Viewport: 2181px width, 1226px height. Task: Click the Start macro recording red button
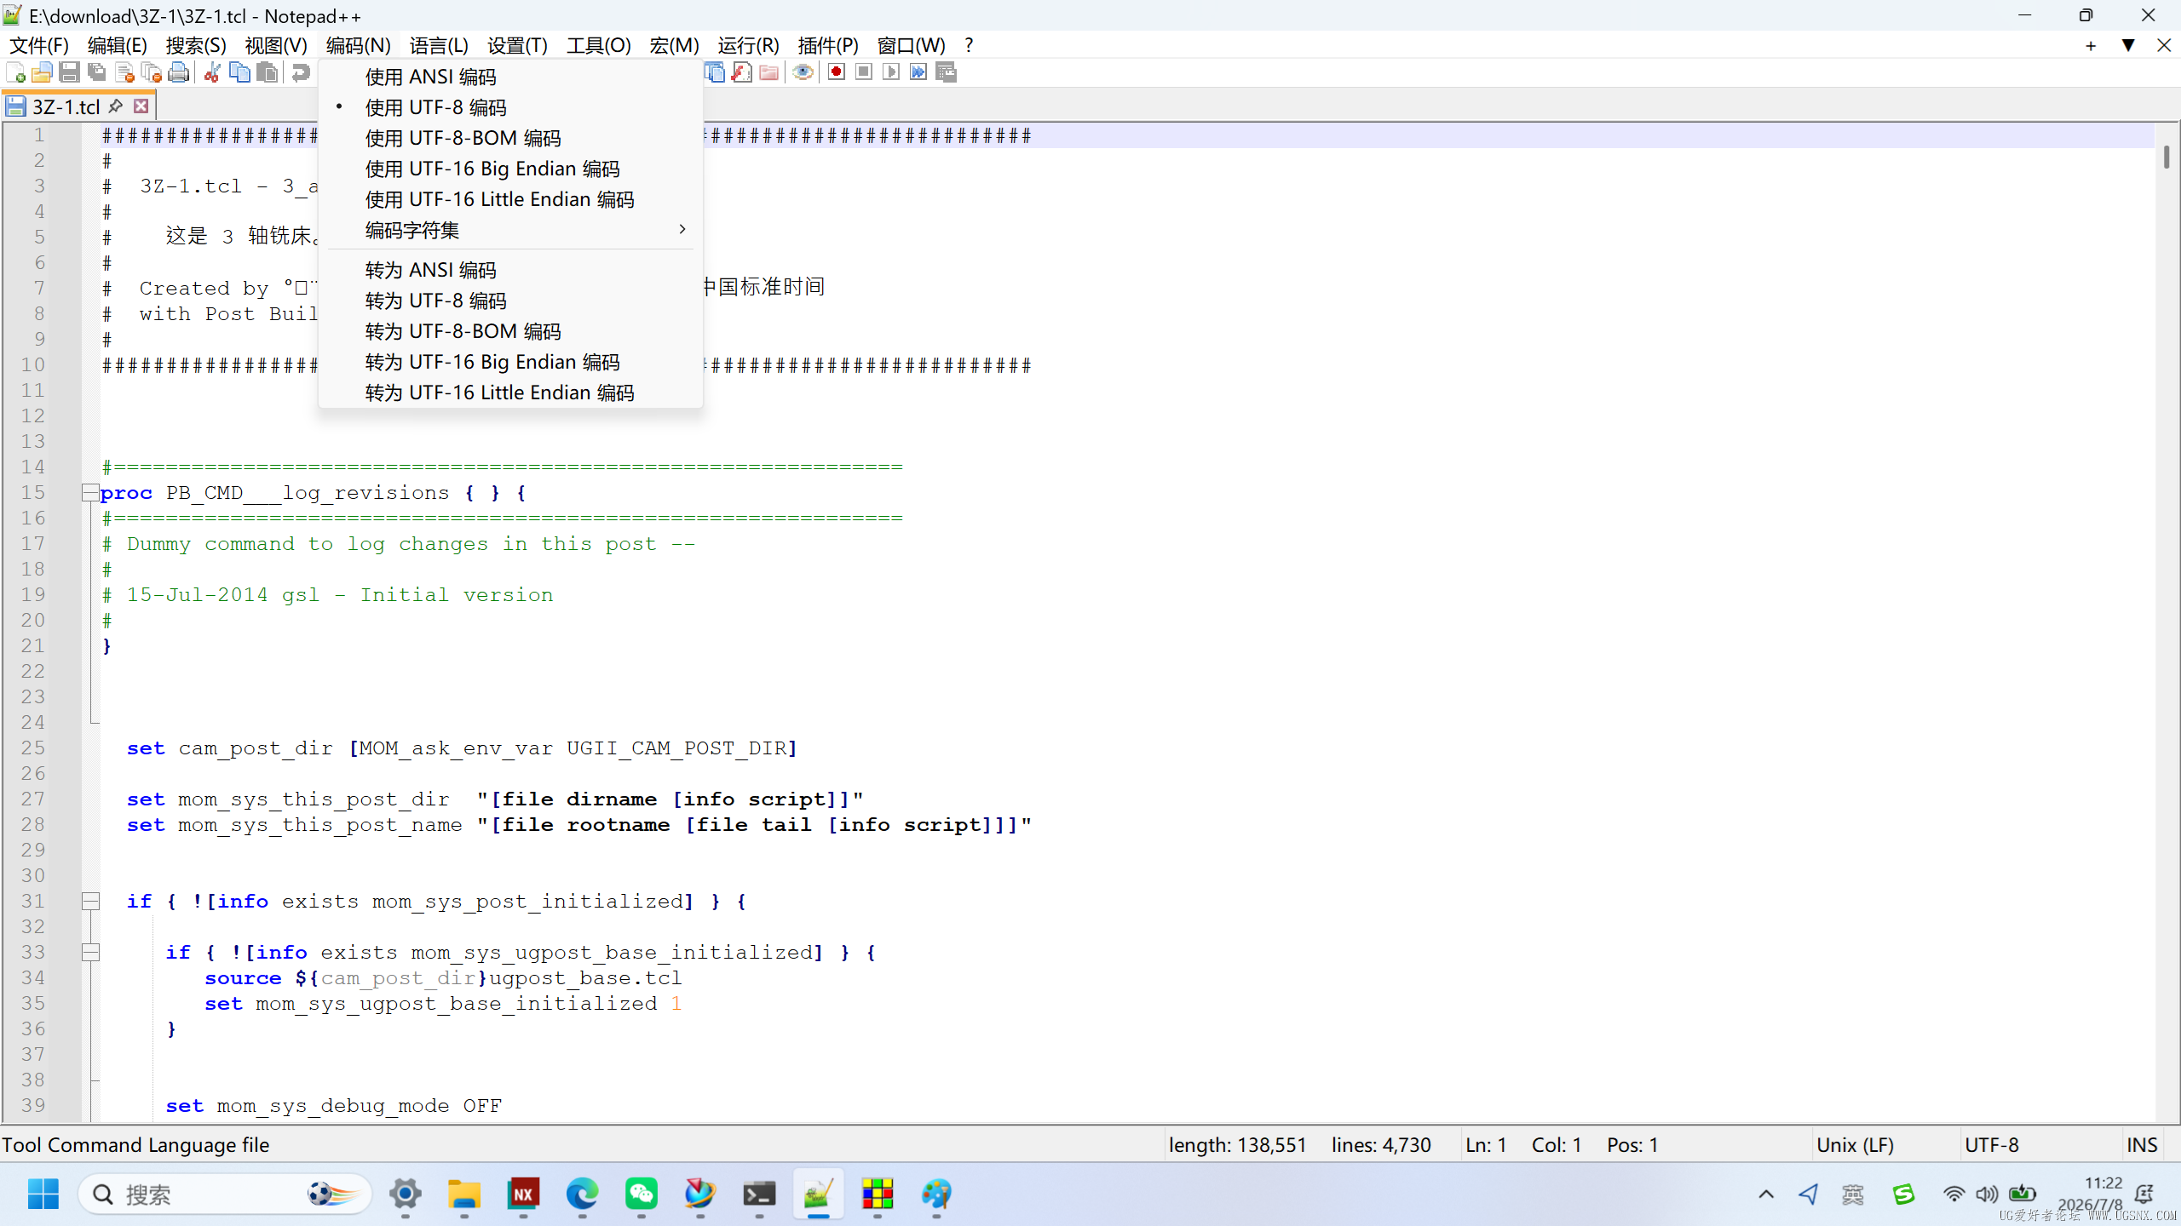point(837,72)
